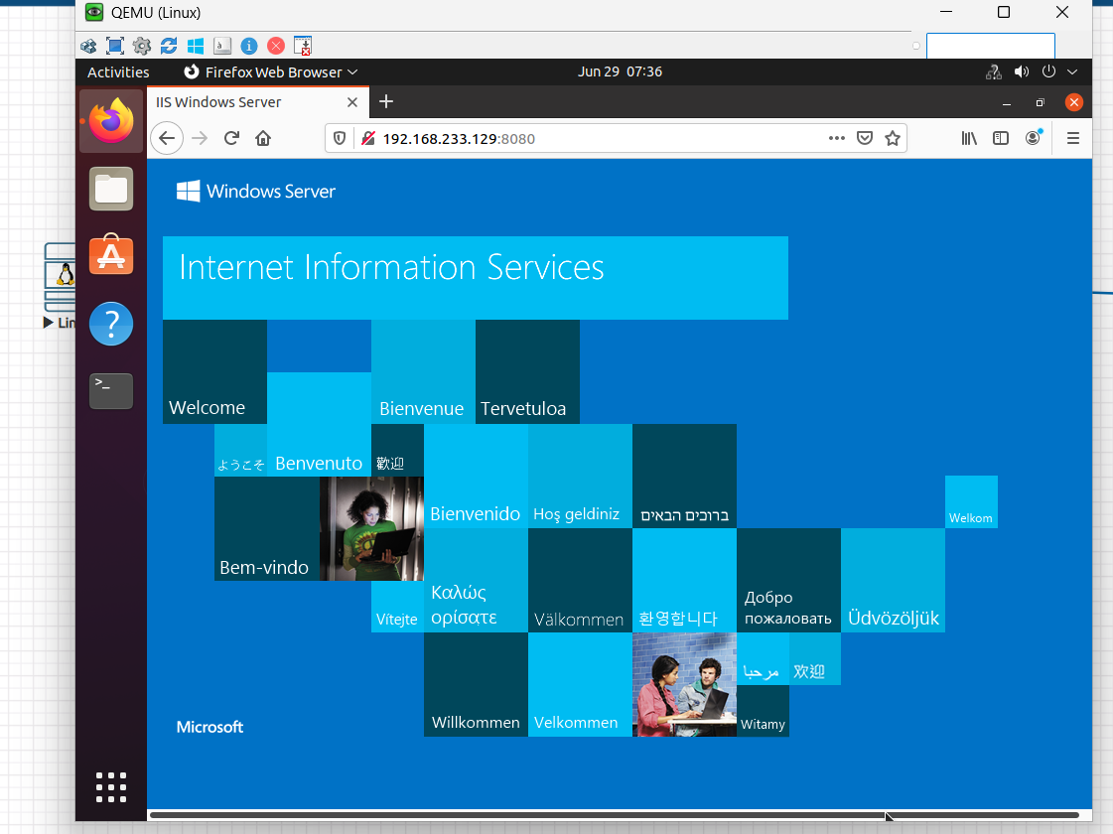Open viewer settings gear icon

coord(142,46)
